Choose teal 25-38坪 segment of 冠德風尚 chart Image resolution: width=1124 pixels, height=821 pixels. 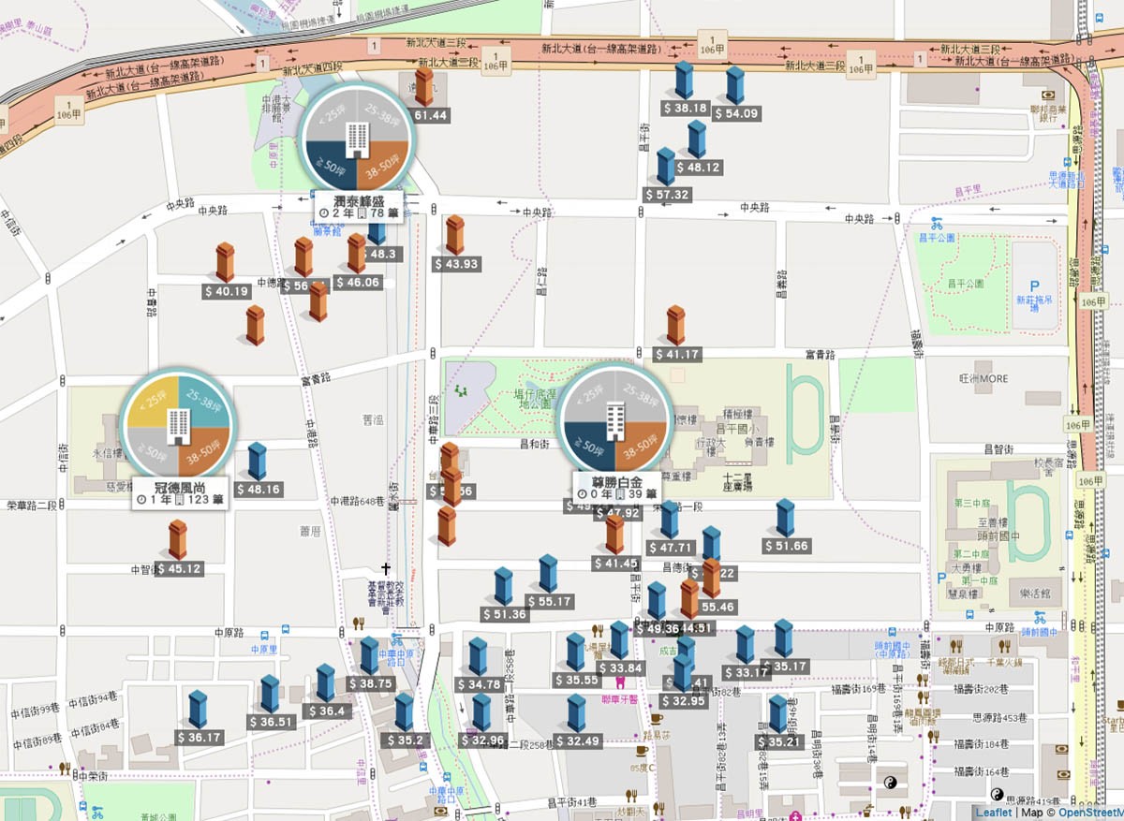click(200, 403)
